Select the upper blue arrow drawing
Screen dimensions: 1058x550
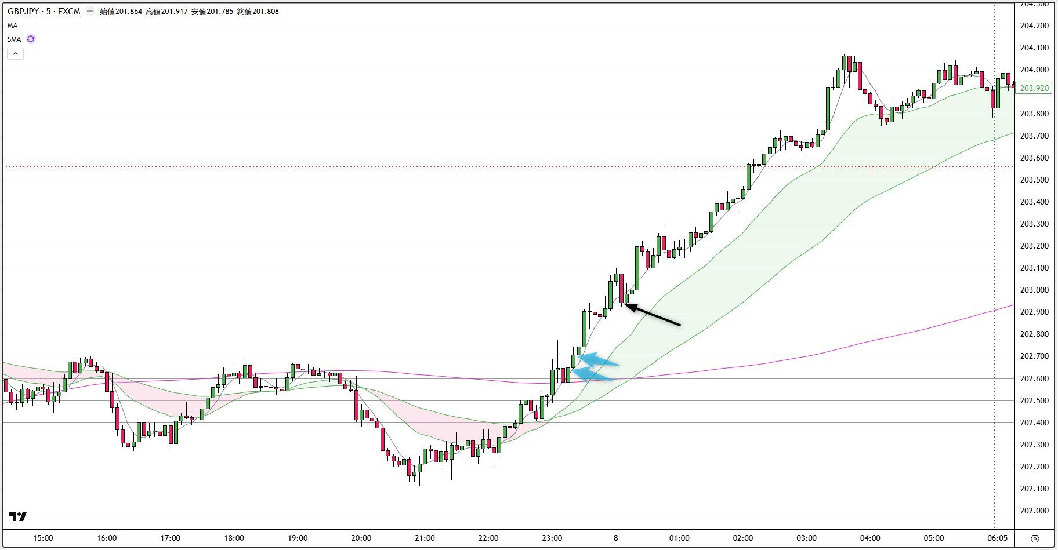pos(599,360)
